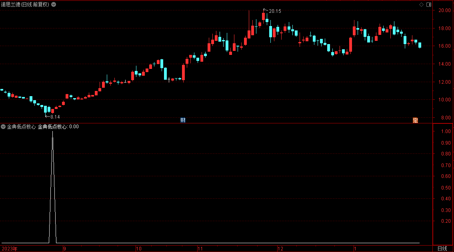Click the 10.00 price axis label
The height and width of the screenshot is (252, 454).
point(444,100)
